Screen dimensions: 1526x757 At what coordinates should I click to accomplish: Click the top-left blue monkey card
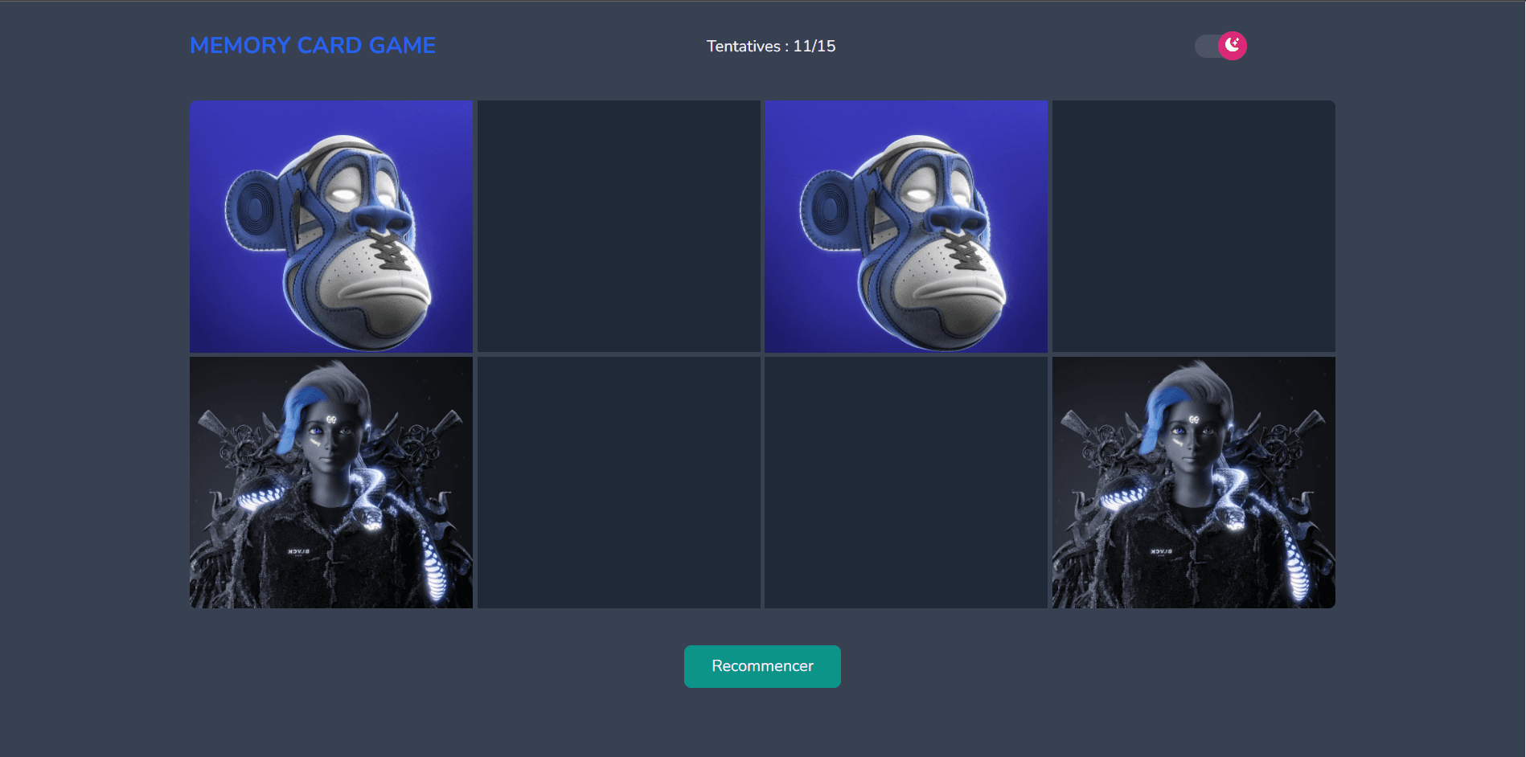(331, 226)
